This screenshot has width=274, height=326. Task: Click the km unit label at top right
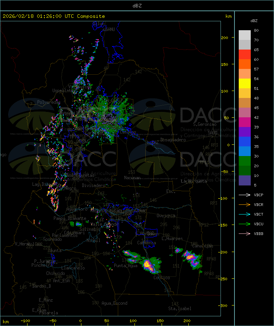(x=228, y=16)
